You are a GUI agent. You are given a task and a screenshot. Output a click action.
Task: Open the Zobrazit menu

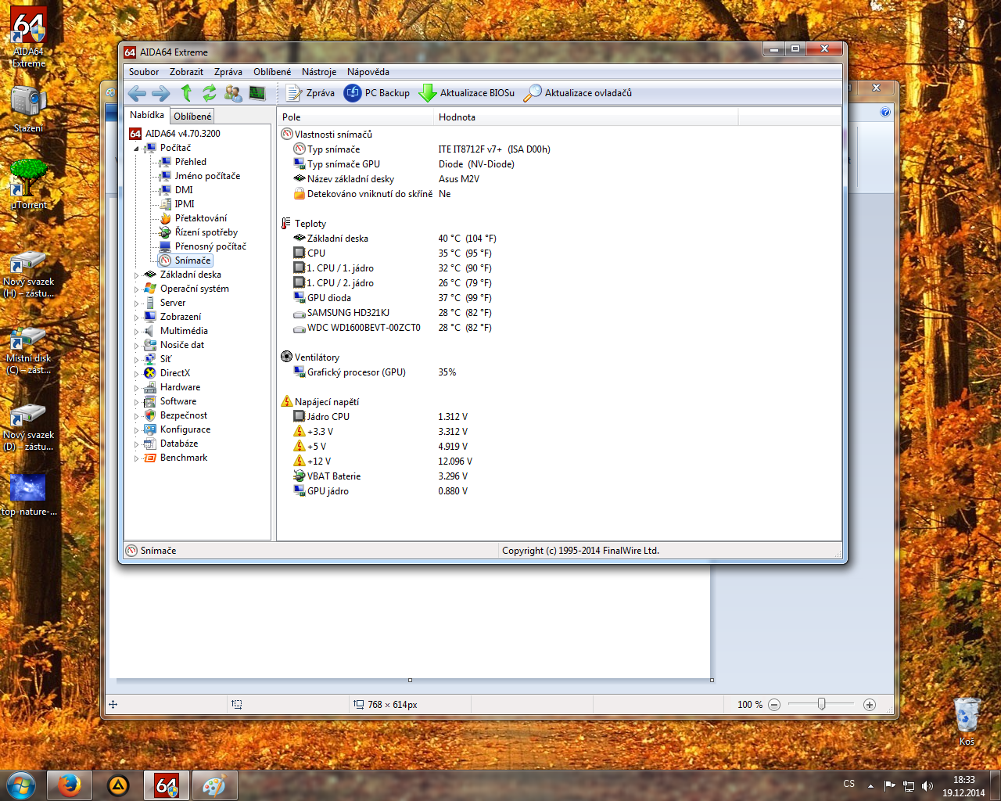pos(186,72)
